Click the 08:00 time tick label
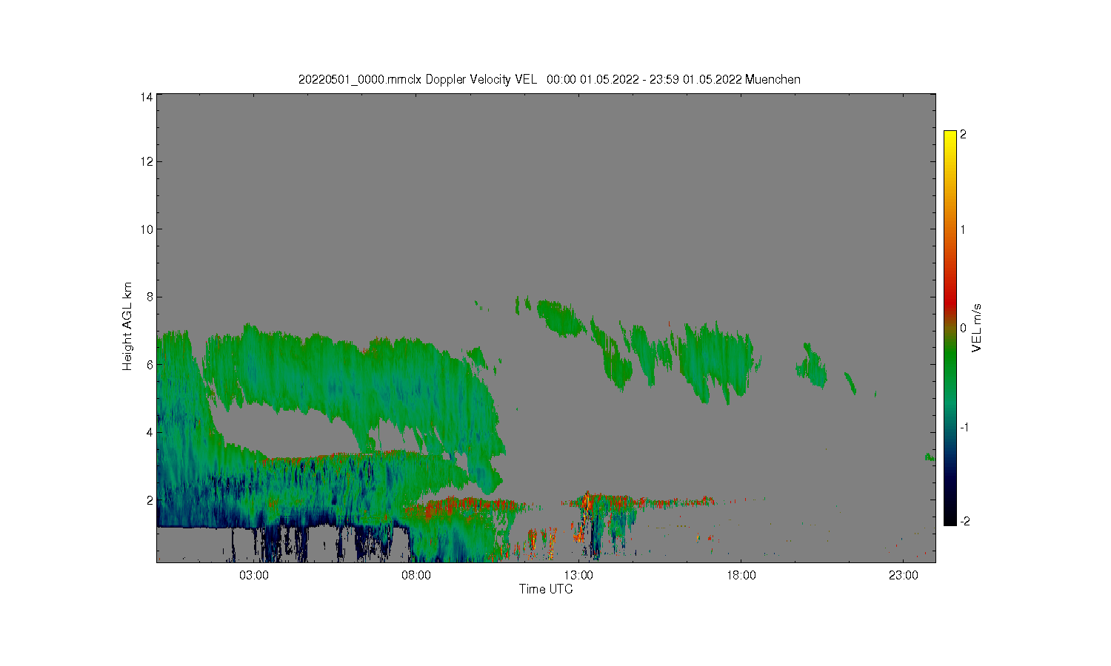The image size is (1111, 666). tap(416, 575)
